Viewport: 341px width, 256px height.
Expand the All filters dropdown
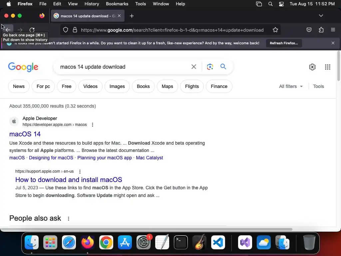tap(291, 86)
